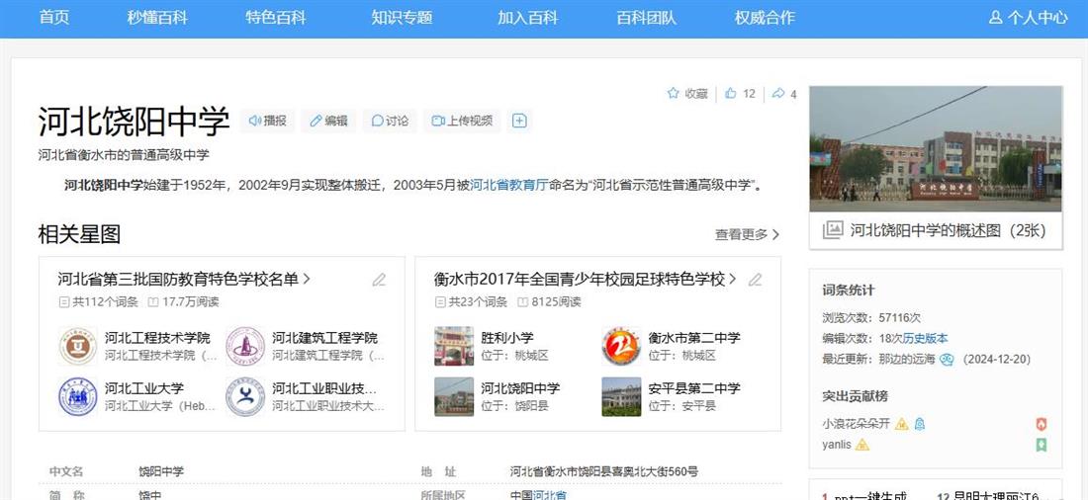Open the 知识专题 navigation item
This screenshot has height=500, width=1088.
tap(402, 18)
